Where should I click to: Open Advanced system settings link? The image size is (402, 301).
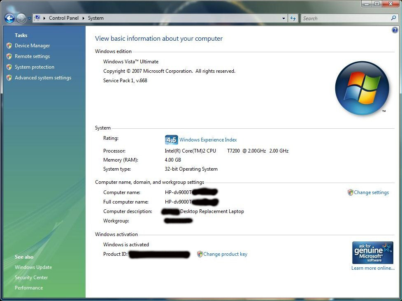pos(43,78)
